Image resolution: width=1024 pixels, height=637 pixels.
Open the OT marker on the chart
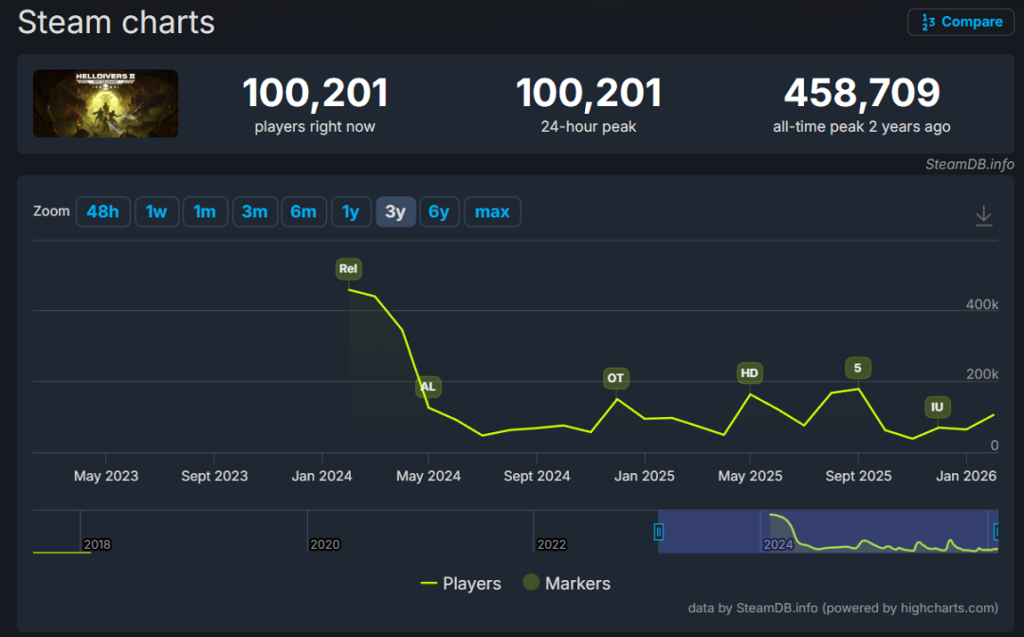616,378
